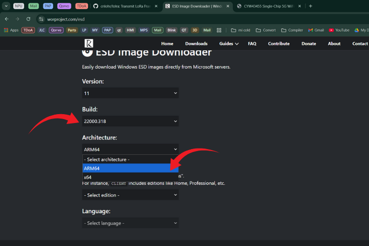This screenshot has height=246, width=369.
Task: Open the Apps grid in bookmarks bar
Action: click(x=11, y=30)
